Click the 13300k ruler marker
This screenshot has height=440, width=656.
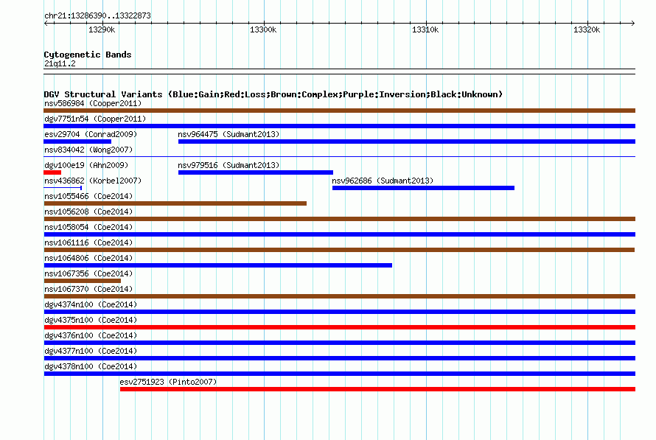click(263, 29)
